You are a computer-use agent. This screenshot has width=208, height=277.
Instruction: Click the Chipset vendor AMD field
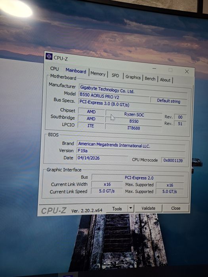91,112
